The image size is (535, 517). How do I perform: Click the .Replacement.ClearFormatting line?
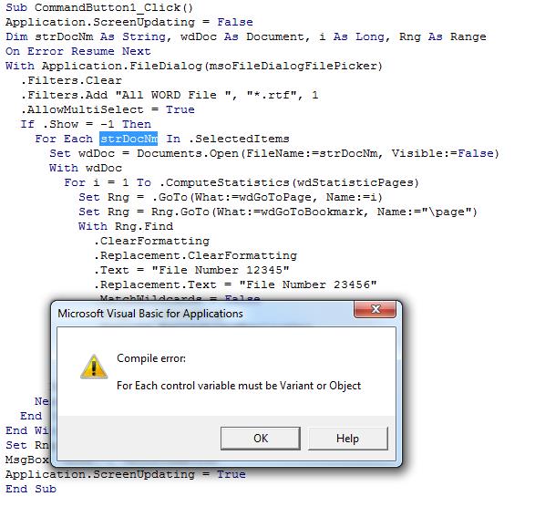[x=195, y=255]
